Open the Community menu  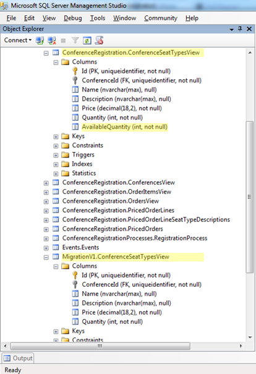tap(161, 18)
